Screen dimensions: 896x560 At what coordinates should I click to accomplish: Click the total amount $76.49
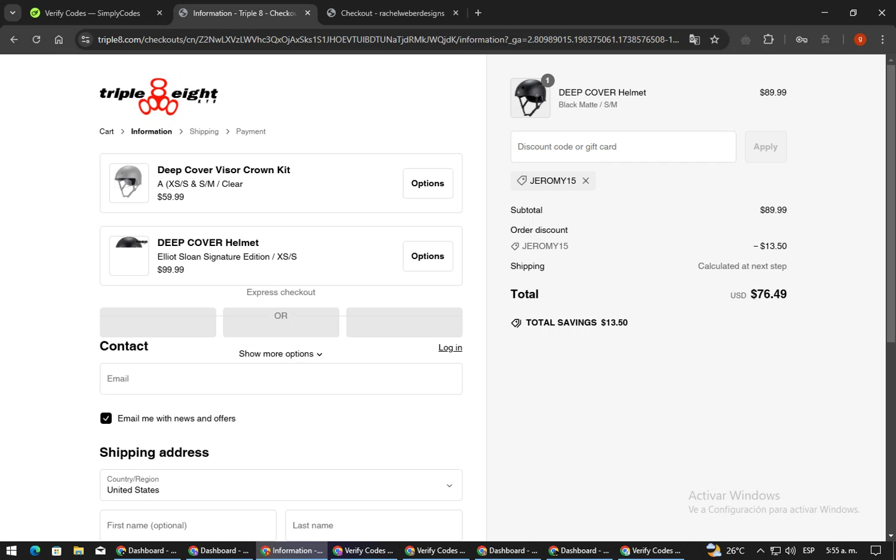(x=768, y=294)
